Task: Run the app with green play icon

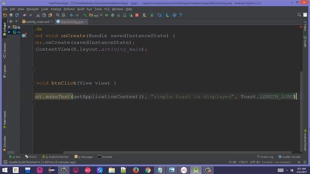Action: tap(107, 15)
